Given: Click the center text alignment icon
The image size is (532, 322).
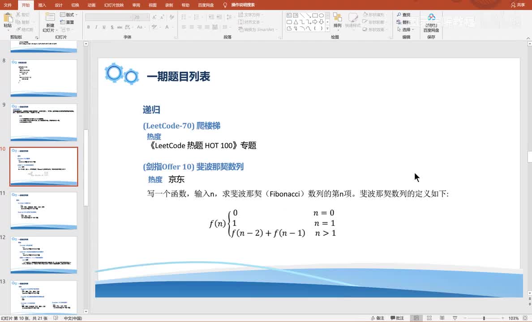Looking at the screenshot, I should tap(192, 27).
